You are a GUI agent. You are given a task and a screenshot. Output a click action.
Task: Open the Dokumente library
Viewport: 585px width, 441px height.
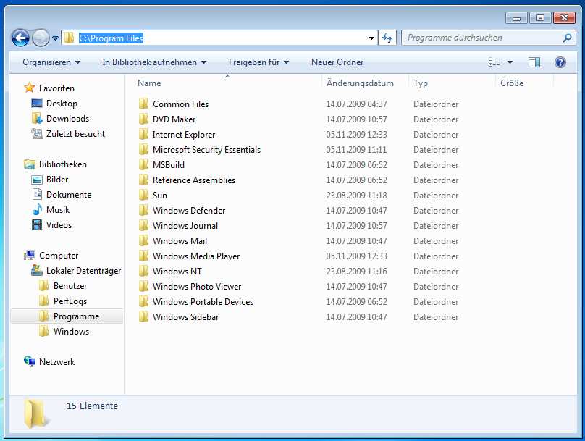[69, 195]
